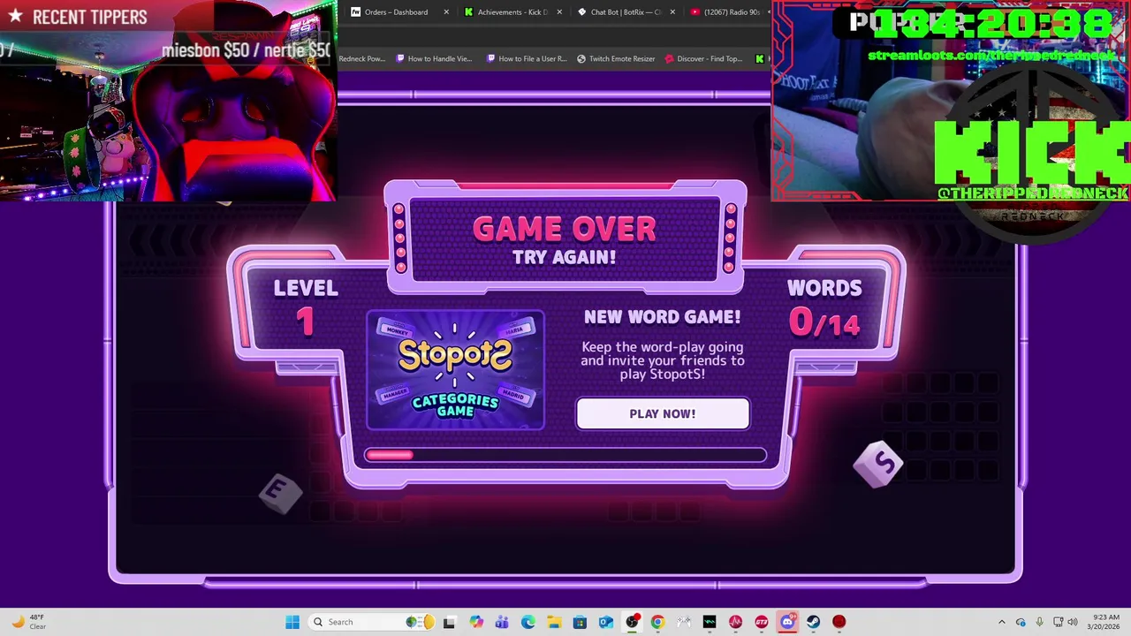This screenshot has height=636, width=1131.
Task: Open the OneDrive cloud tray icon
Action: tap(1021, 622)
